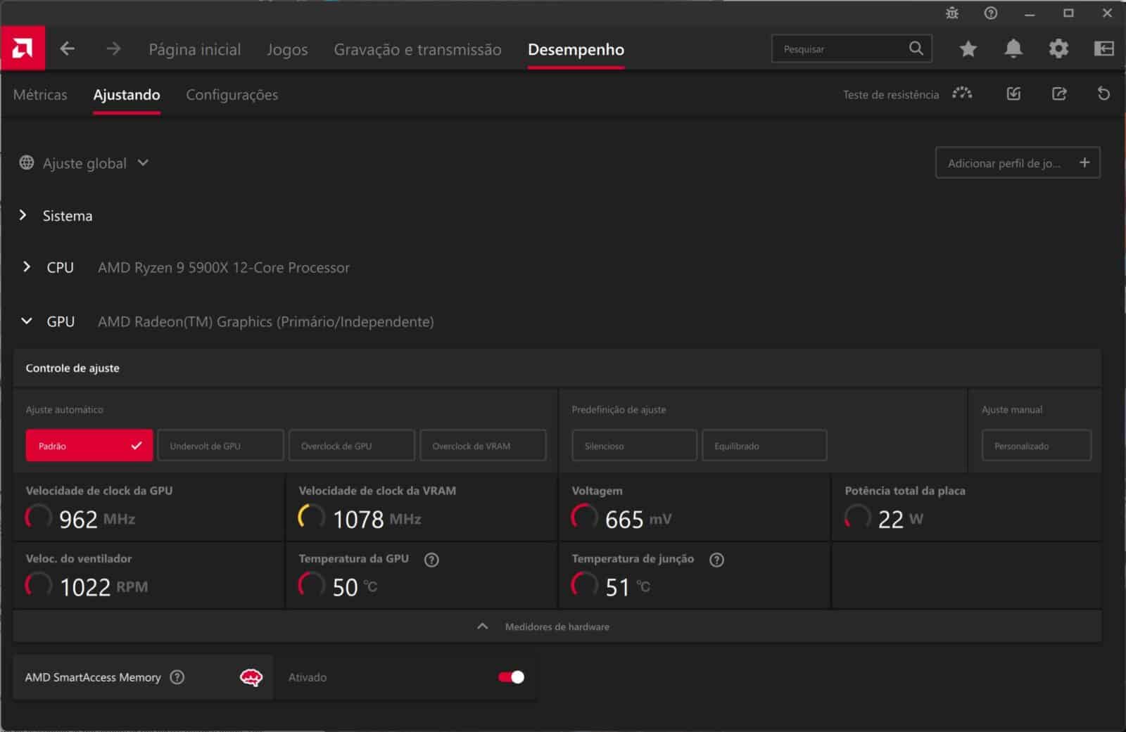Enable Undervolt de GPU preset
Image resolution: width=1126 pixels, height=732 pixels.
(220, 445)
